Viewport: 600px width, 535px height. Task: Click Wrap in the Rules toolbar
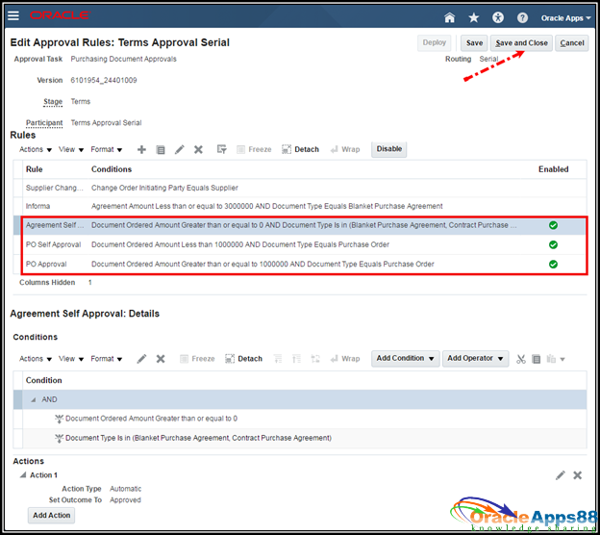click(x=345, y=149)
